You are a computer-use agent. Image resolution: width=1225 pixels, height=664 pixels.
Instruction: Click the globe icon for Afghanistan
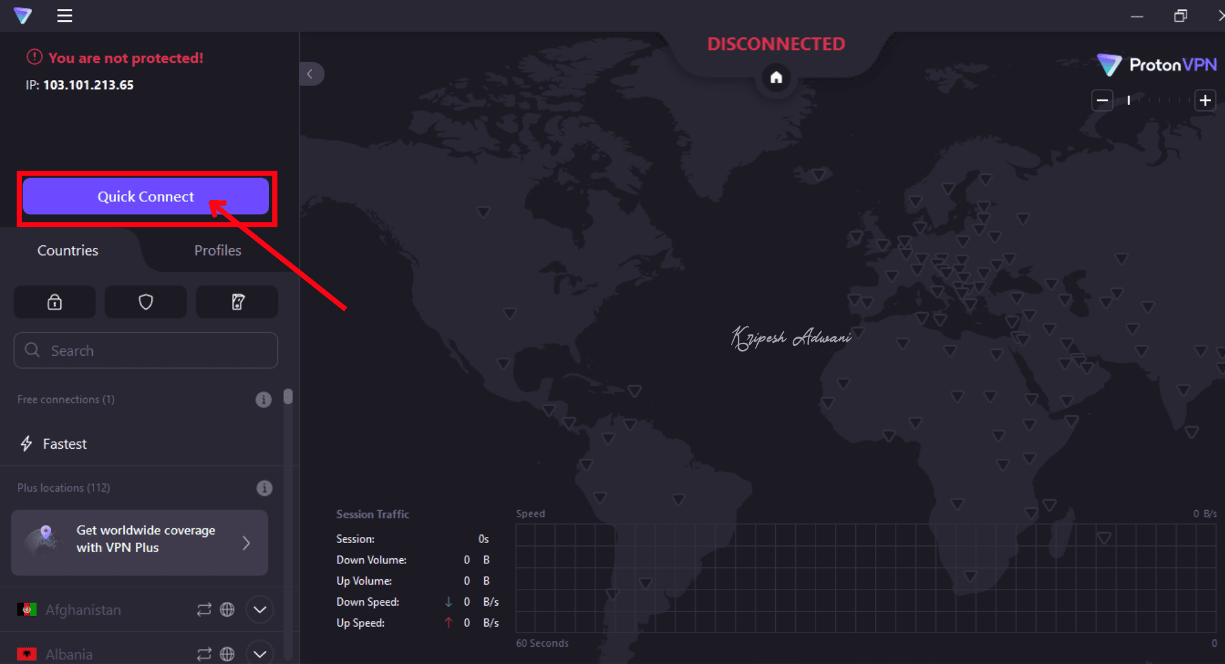click(x=227, y=610)
